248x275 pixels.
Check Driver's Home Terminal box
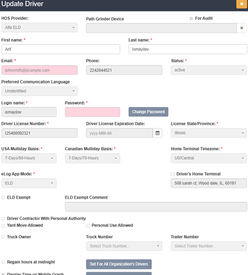(x=173, y=174)
